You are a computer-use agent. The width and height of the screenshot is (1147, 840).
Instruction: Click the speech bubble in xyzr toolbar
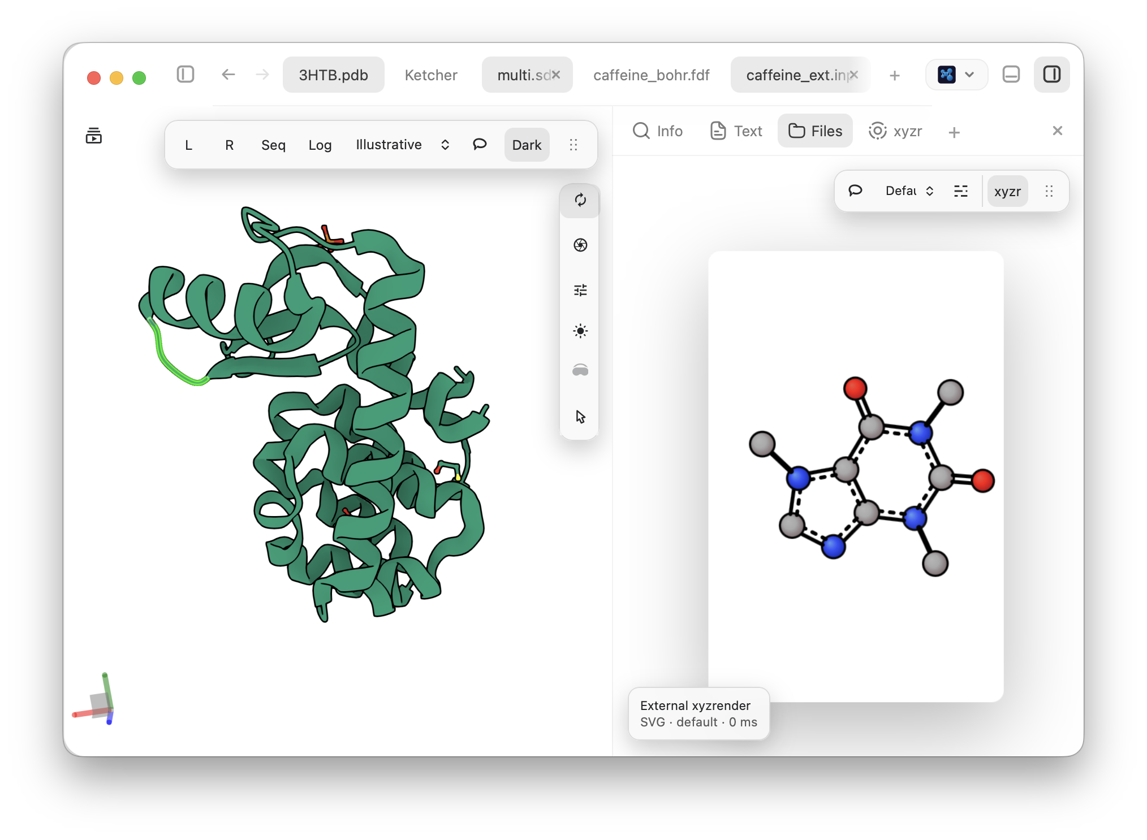(855, 191)
